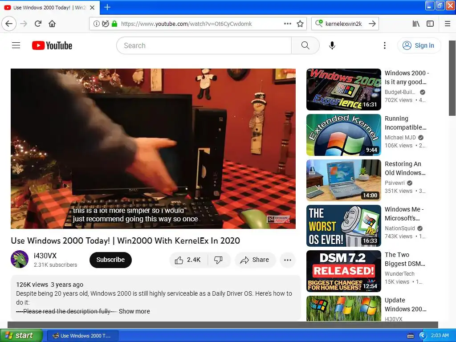This screenshot has height=342, width=456.
Task: Open the 14:00 laptop restoration thumbnail
Action: pyautogui.click(x=343, y=180)
